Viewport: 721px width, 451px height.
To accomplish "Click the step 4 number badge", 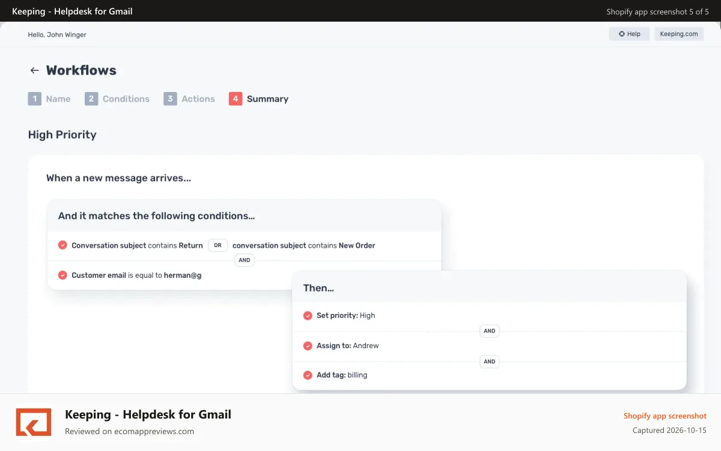I will [x=236, y=99].
